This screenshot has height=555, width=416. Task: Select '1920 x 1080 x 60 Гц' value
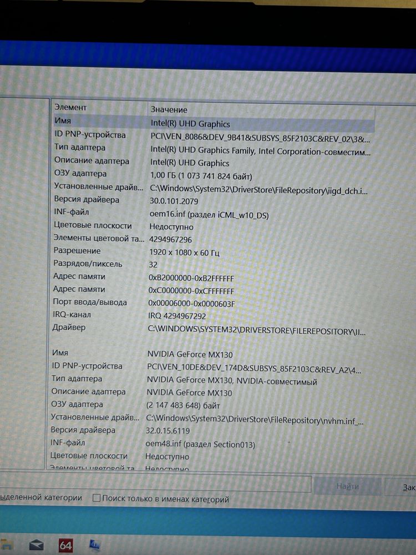tap(184, 253)
